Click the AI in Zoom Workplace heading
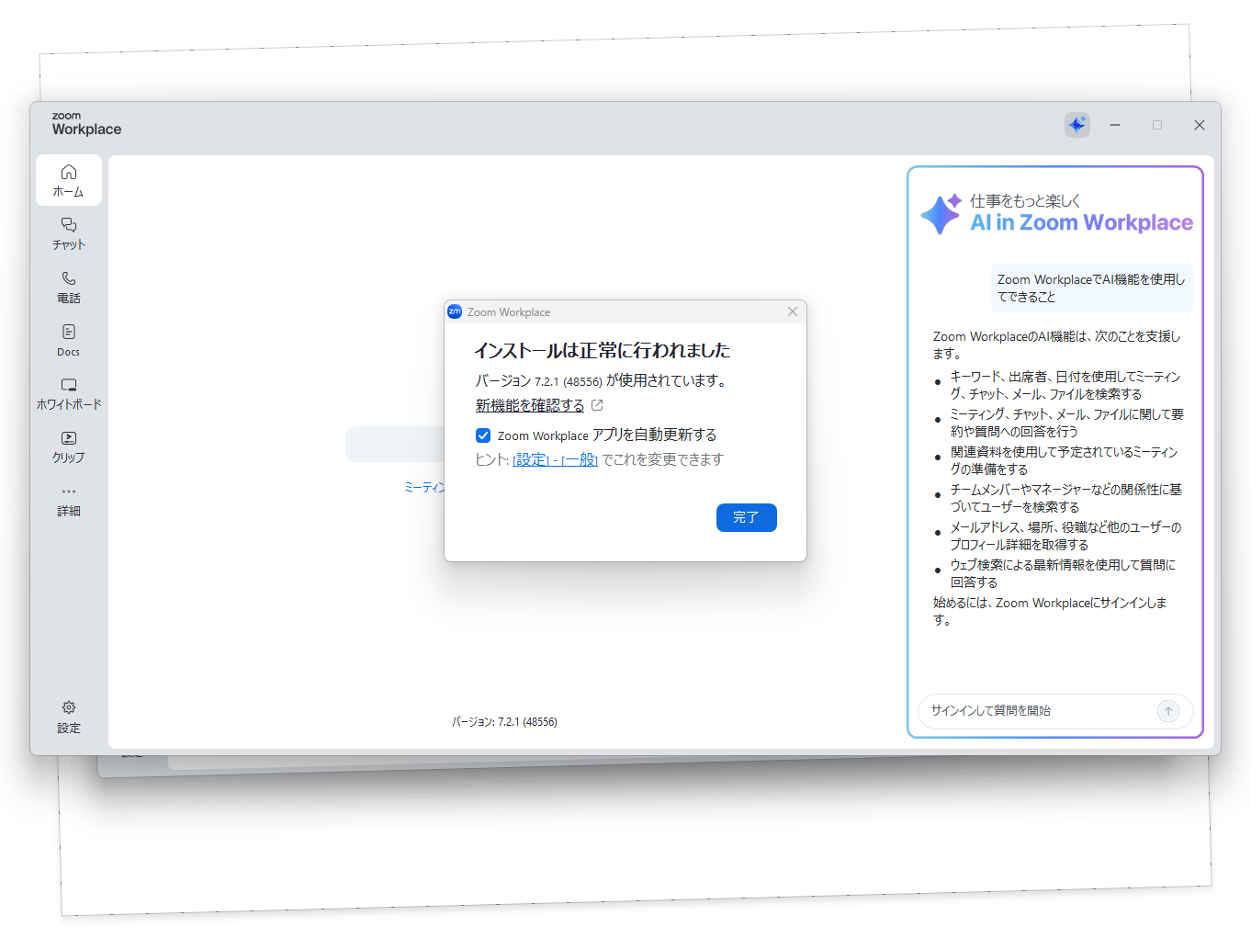This screenshot has height=938, width=1251. (x=1082, y=223)
